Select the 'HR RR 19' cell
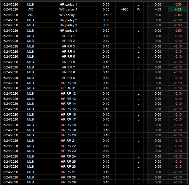Image resolution: width=189 pixels, height=185 pixels. click(68, 130)
